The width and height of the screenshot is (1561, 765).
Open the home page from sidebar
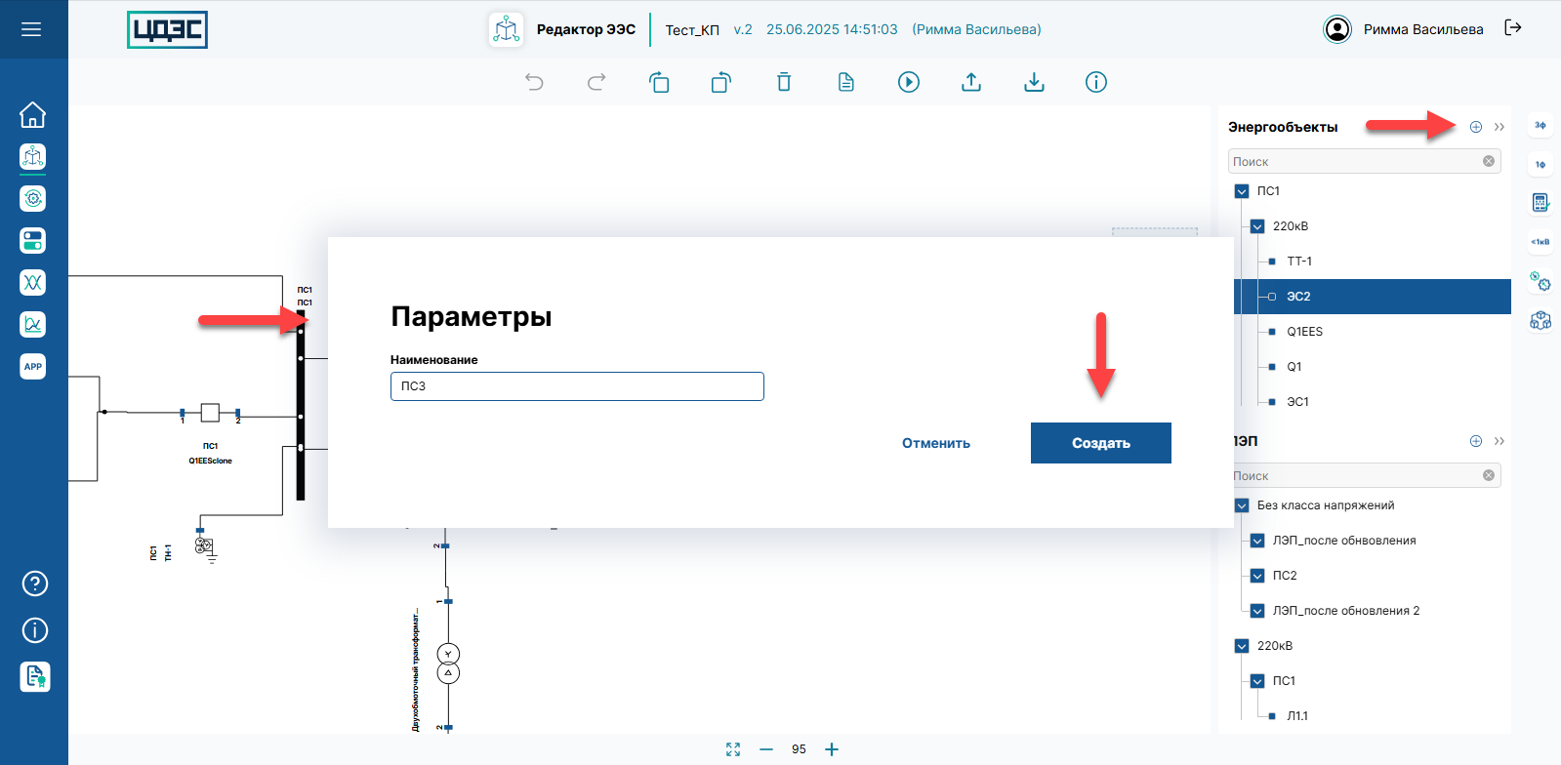pos(33,115)
